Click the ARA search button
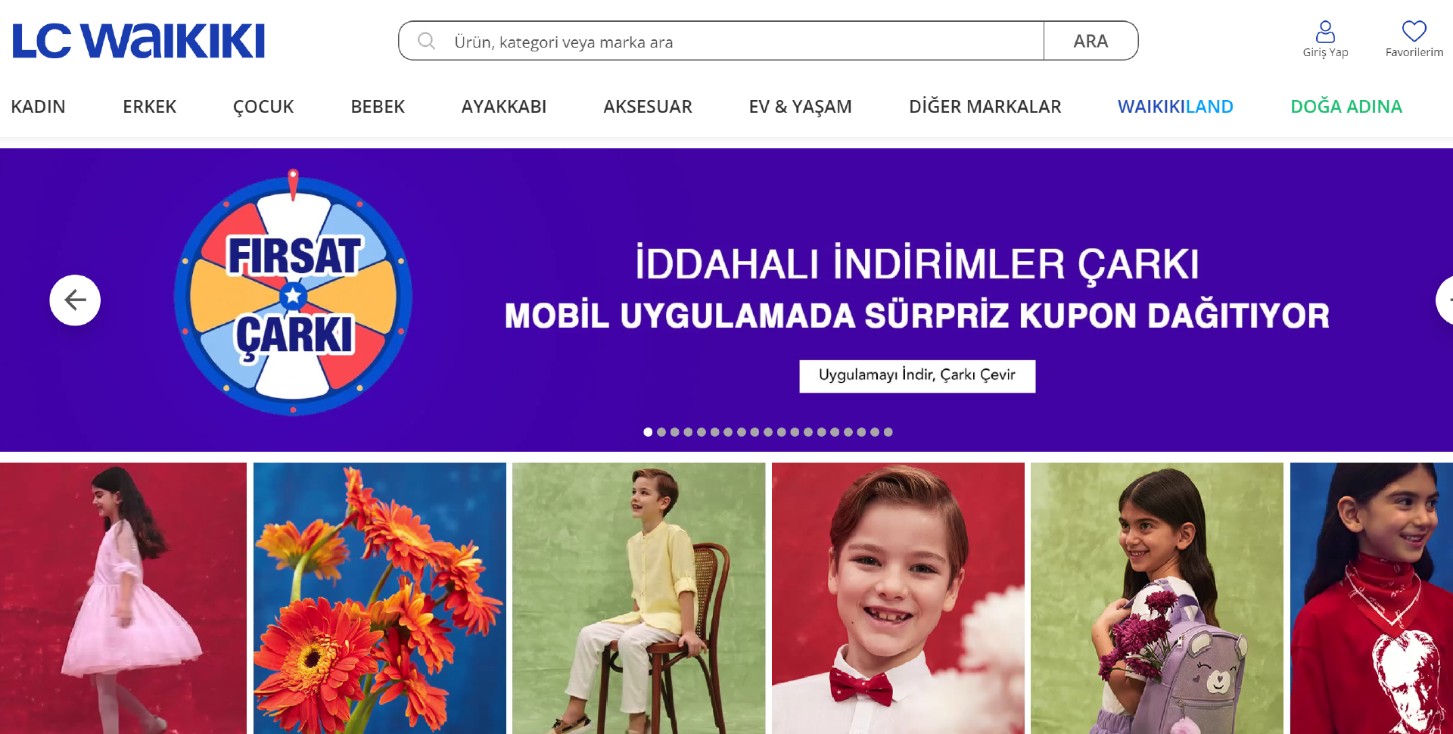This screenshot has height=734, width=1453. 1091,41
